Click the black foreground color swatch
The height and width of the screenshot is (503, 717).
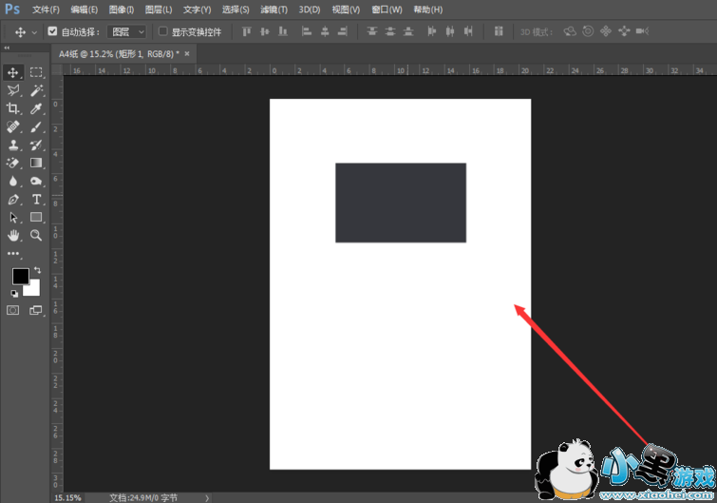pyautogui.click(x=20, y=276)
